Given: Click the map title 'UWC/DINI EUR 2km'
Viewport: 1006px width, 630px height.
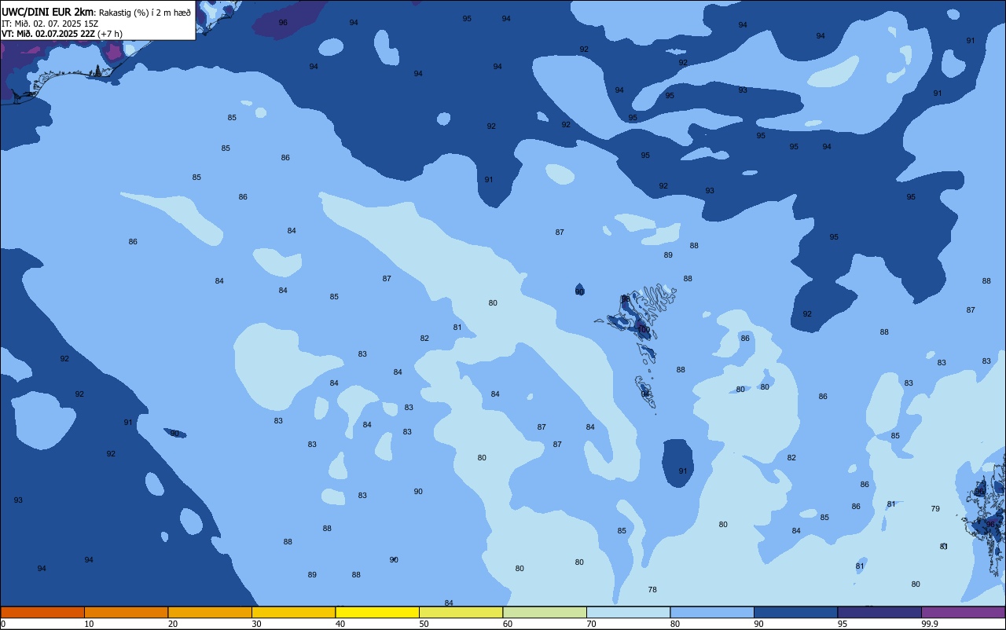Looking at the screenshot, I should 47,12.
